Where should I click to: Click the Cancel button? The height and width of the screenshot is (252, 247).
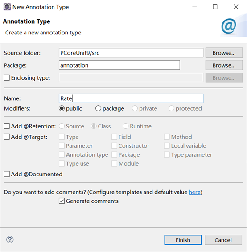pos(223,240)
